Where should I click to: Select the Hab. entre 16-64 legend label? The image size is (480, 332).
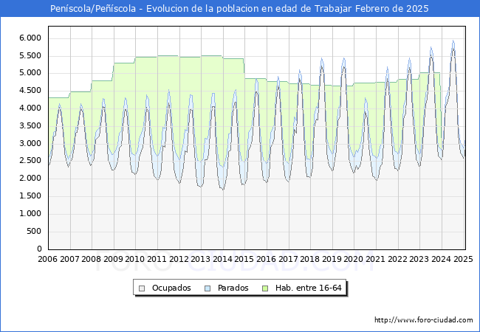tap(308, 288)
